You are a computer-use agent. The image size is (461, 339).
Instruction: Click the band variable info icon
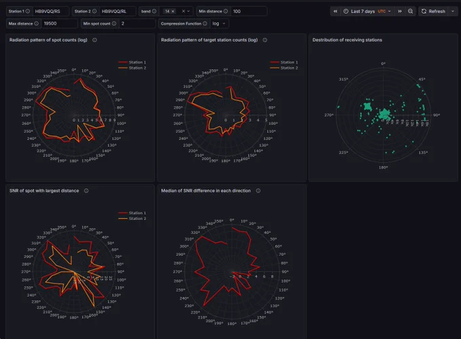[x=154, y=11]
